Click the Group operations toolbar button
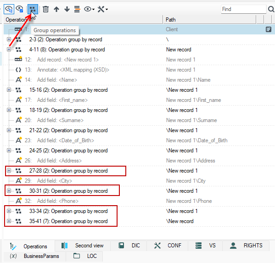This screenshot has width=275, height=263. 33,9
